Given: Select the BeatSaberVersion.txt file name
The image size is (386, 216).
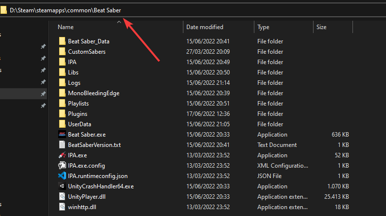Looking at the screenshot, I should [x=94, y=145].
